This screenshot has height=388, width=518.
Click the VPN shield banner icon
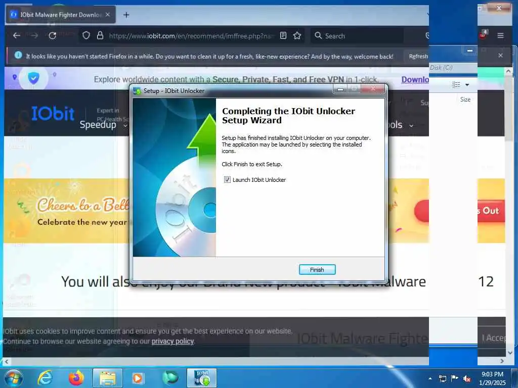33,78
